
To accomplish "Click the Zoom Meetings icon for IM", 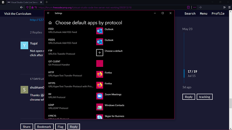I will pyautogui.click(x=100, y=96).
